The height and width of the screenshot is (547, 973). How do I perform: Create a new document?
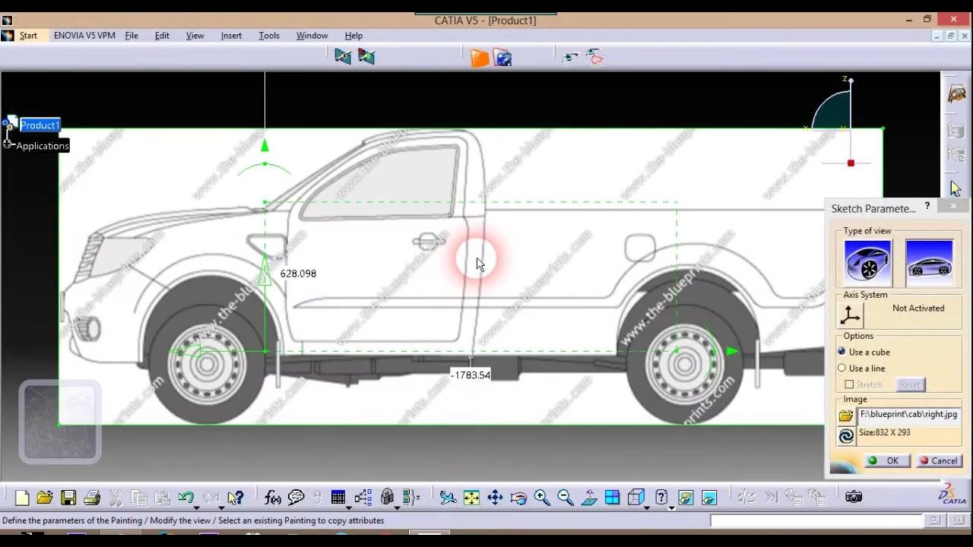21,498
